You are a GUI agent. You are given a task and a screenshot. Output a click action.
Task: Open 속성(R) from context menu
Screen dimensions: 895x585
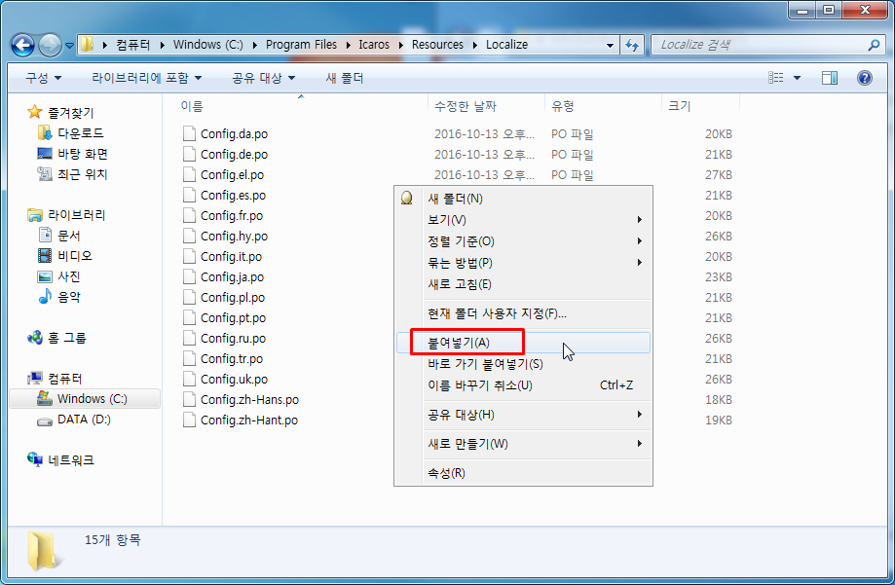(523, 473)
